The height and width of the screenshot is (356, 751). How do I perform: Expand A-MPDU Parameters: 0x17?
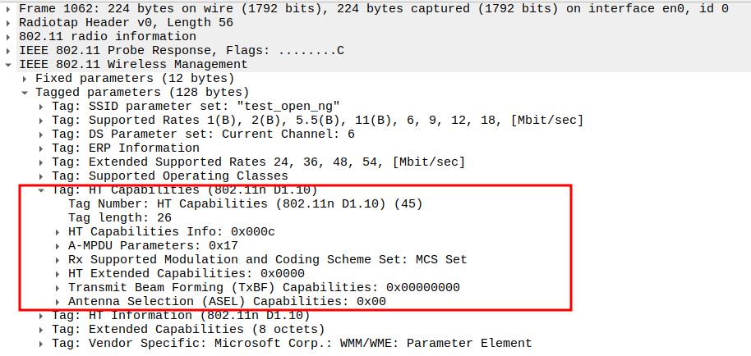click(58, 245)
